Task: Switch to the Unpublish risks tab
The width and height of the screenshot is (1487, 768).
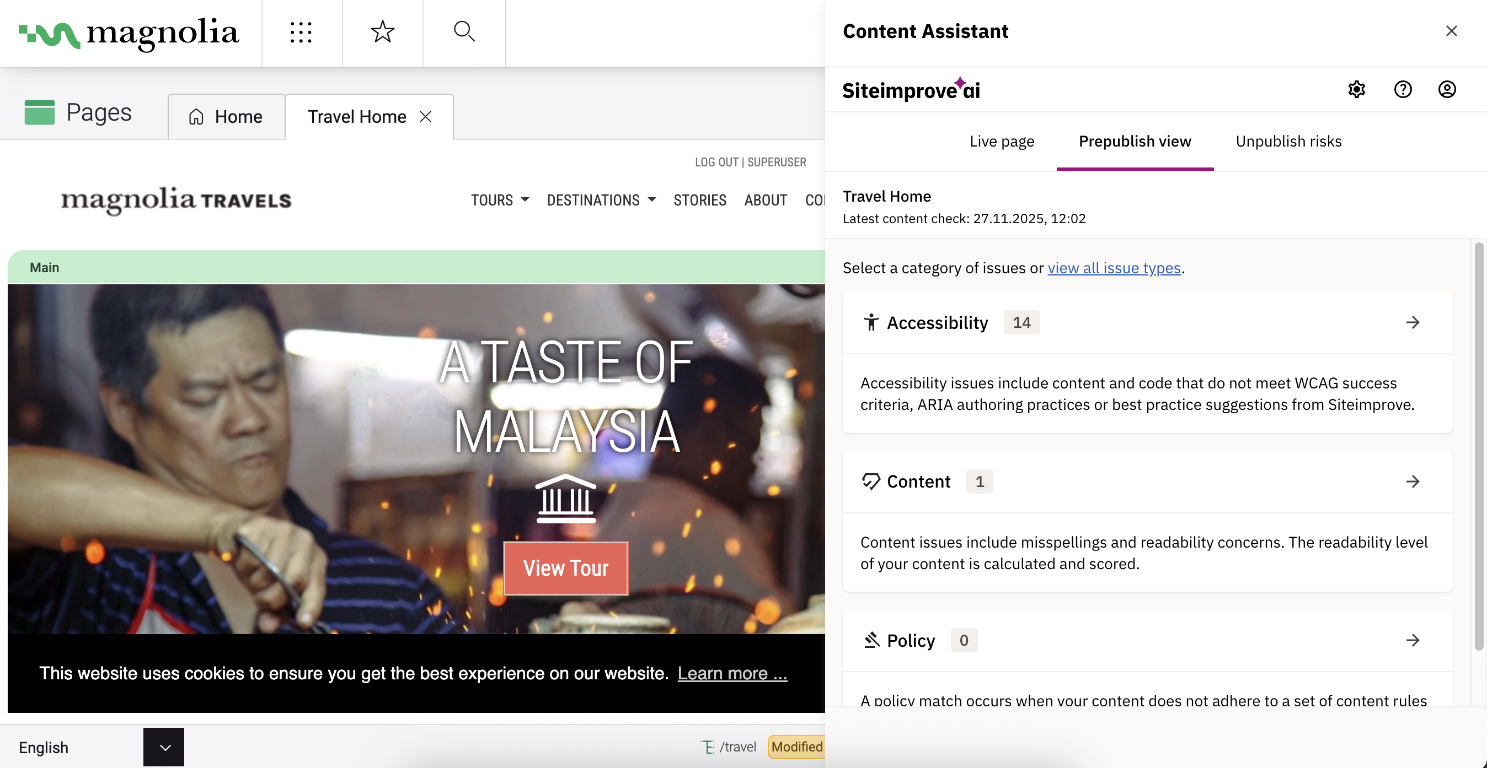Action: pyautogui.click(x=1288, y=141)
